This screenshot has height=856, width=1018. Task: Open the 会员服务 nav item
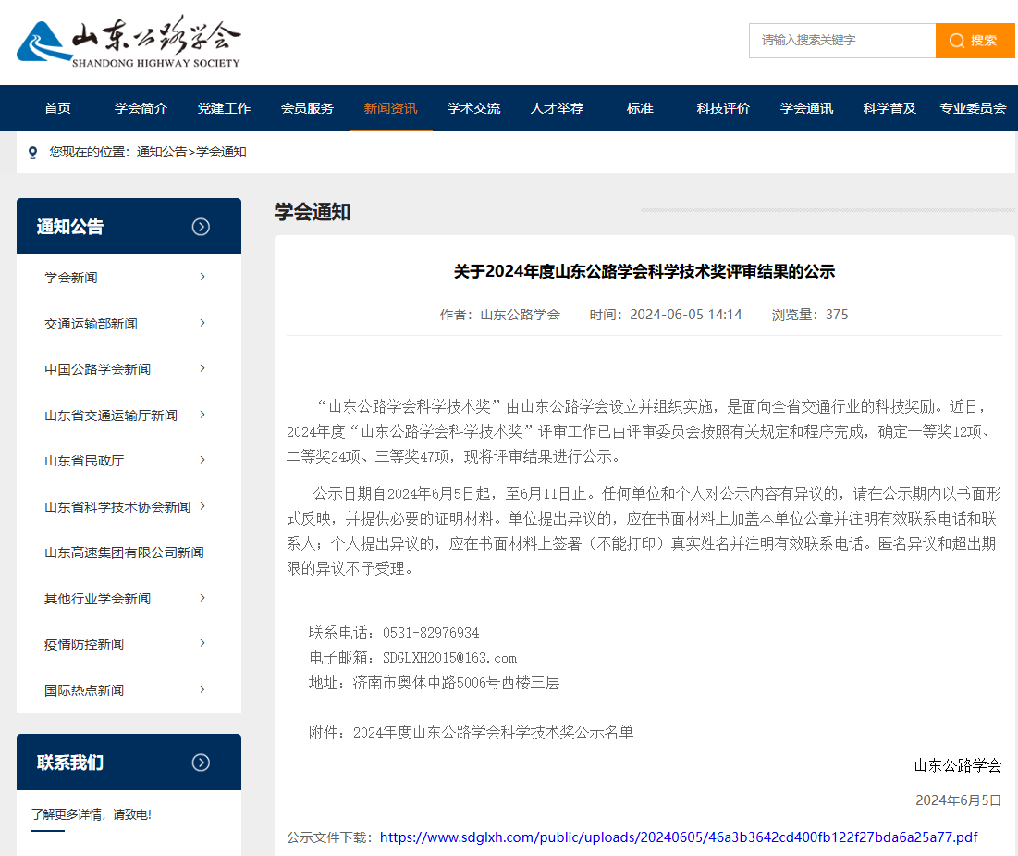307,108
